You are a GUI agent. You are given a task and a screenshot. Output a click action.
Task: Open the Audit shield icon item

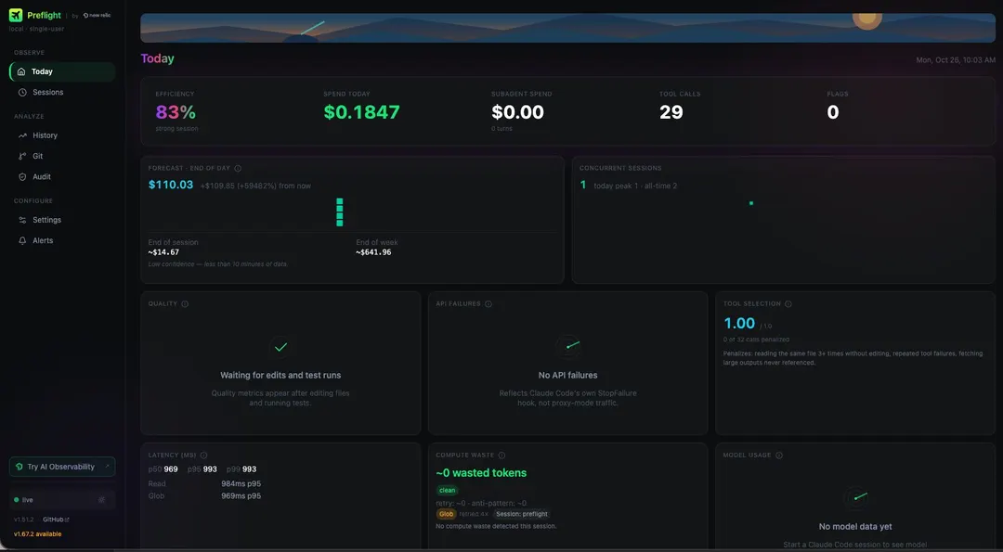pos(22,177)
